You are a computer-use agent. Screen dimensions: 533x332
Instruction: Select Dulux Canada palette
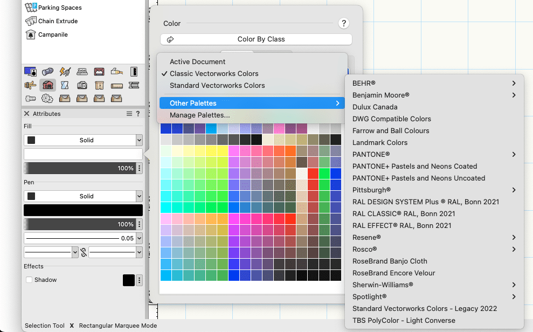coord(434,107)
